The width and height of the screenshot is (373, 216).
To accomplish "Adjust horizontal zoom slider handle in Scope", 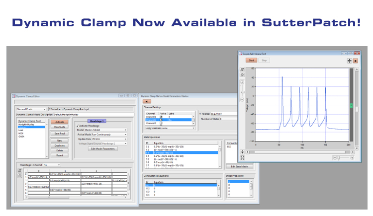I will (x=339, y=158).
